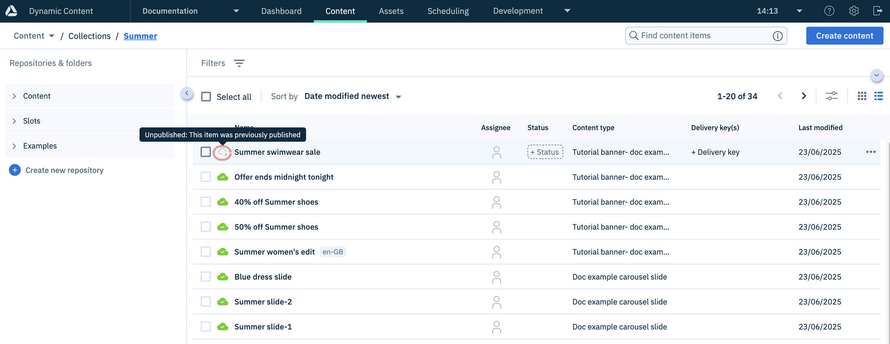This screenshot has width=890, height=344.
Task: Check the Offer ends midnight tonight checkbox
Action: (205, 177)
